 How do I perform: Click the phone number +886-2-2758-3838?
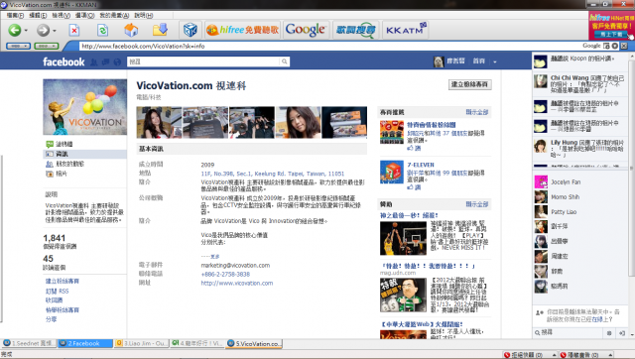point(225,275)
